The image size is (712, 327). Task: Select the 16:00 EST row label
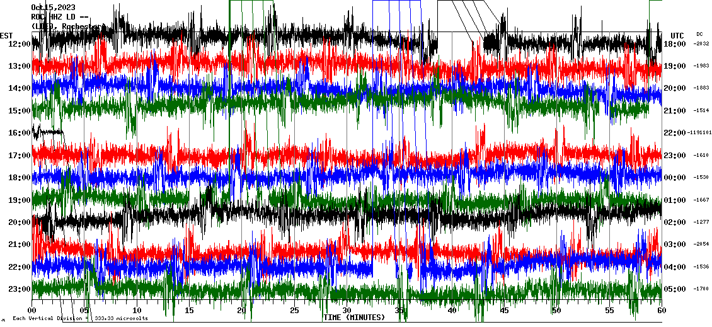coord(20,133)
